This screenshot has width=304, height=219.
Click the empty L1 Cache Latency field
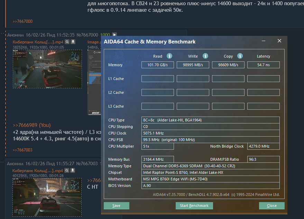264,79
